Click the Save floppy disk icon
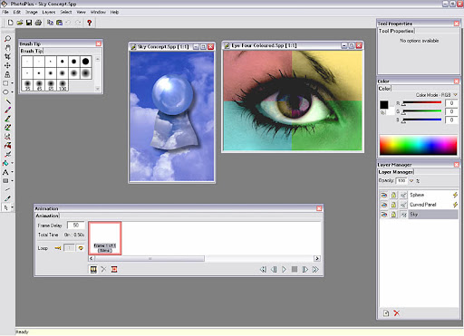This screenshot has width=464, height=336. coord(29,23)
